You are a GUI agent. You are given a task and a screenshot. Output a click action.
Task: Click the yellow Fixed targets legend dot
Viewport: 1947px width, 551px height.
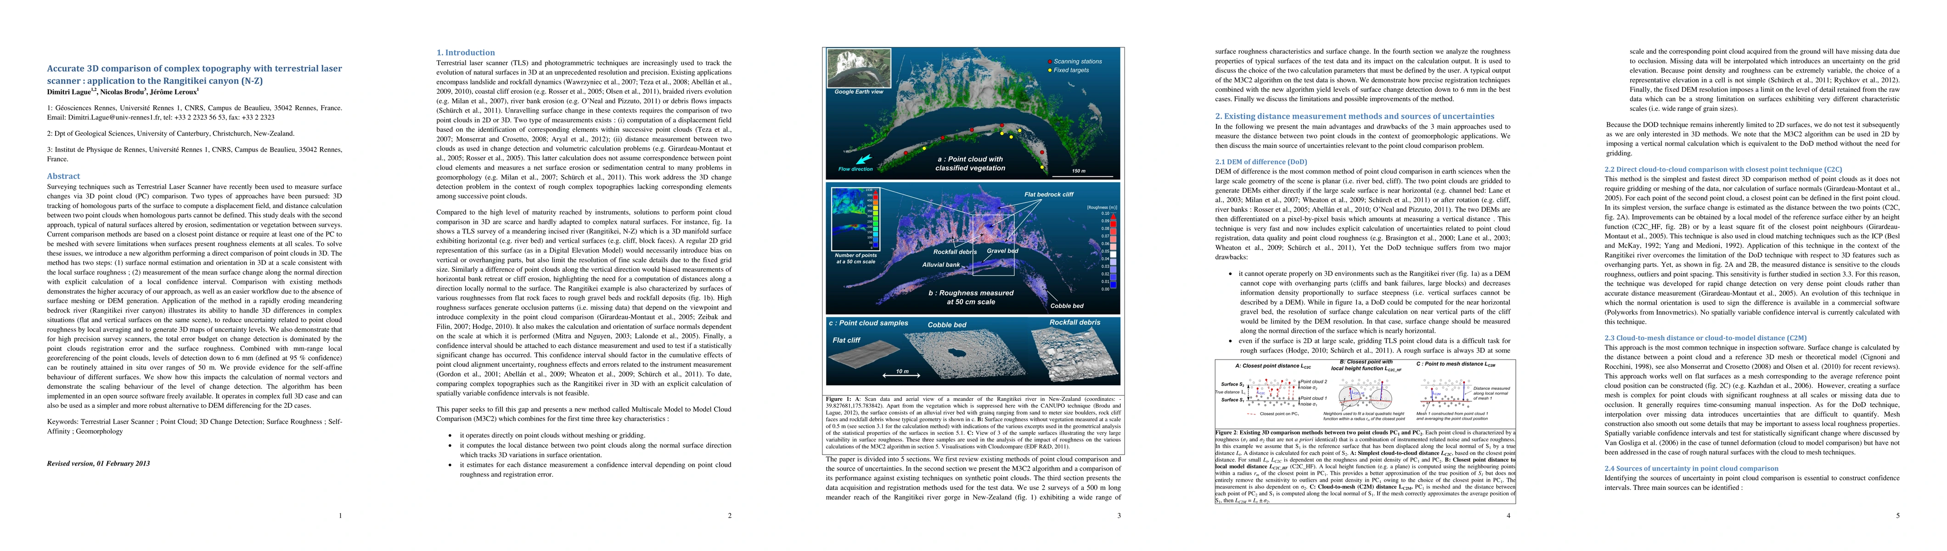1050,69
